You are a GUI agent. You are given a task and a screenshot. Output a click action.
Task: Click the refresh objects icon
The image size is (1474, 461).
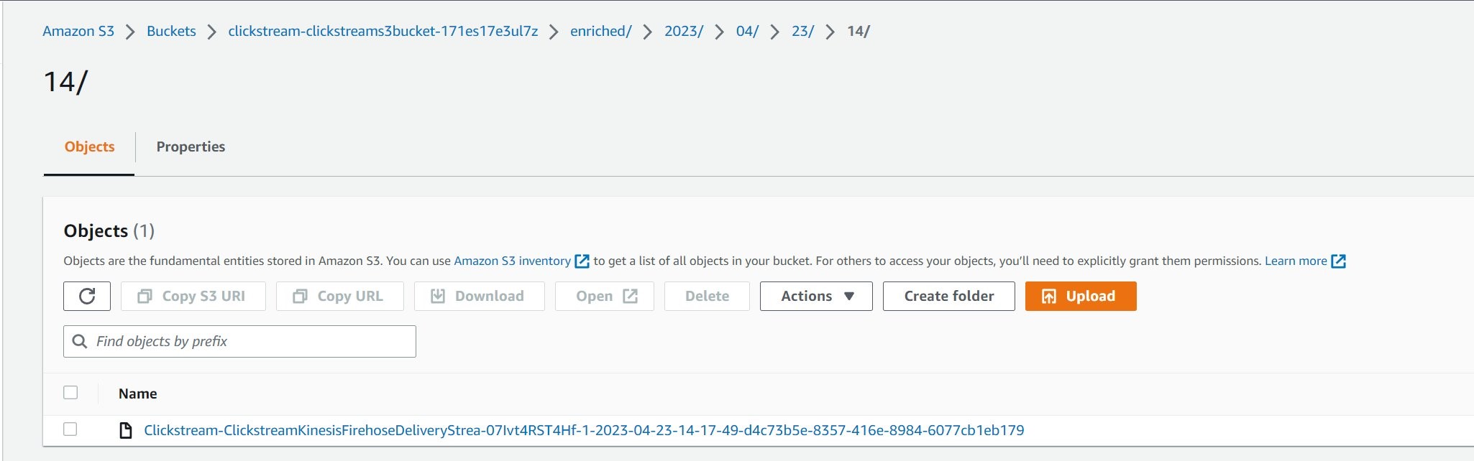86,296
